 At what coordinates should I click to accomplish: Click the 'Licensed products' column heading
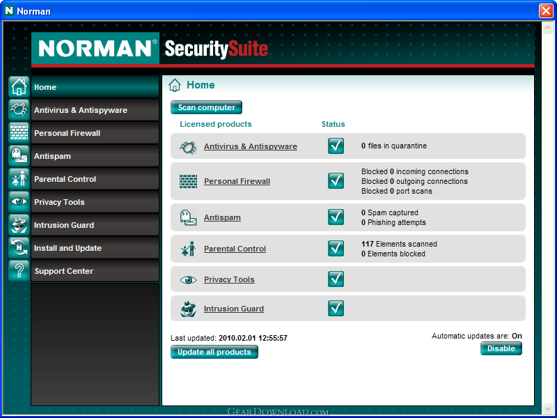tap(216, 124)
